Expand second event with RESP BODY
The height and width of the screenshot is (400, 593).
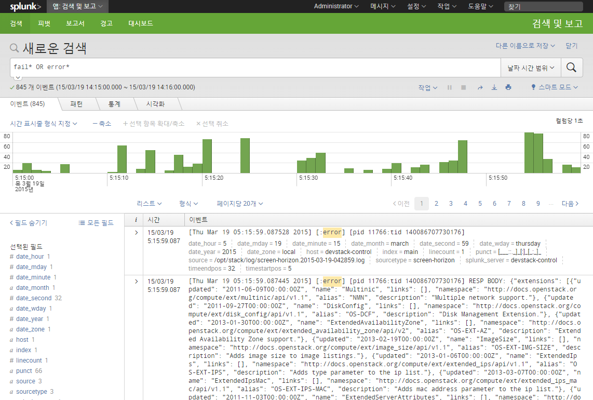coord(136,282)
